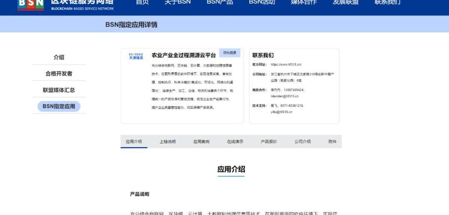The width and height of the screenshot is (449, 215).
Task: Go to 联盟媒体汇总 sidebar entry
Action: click(x=59, y=90)
